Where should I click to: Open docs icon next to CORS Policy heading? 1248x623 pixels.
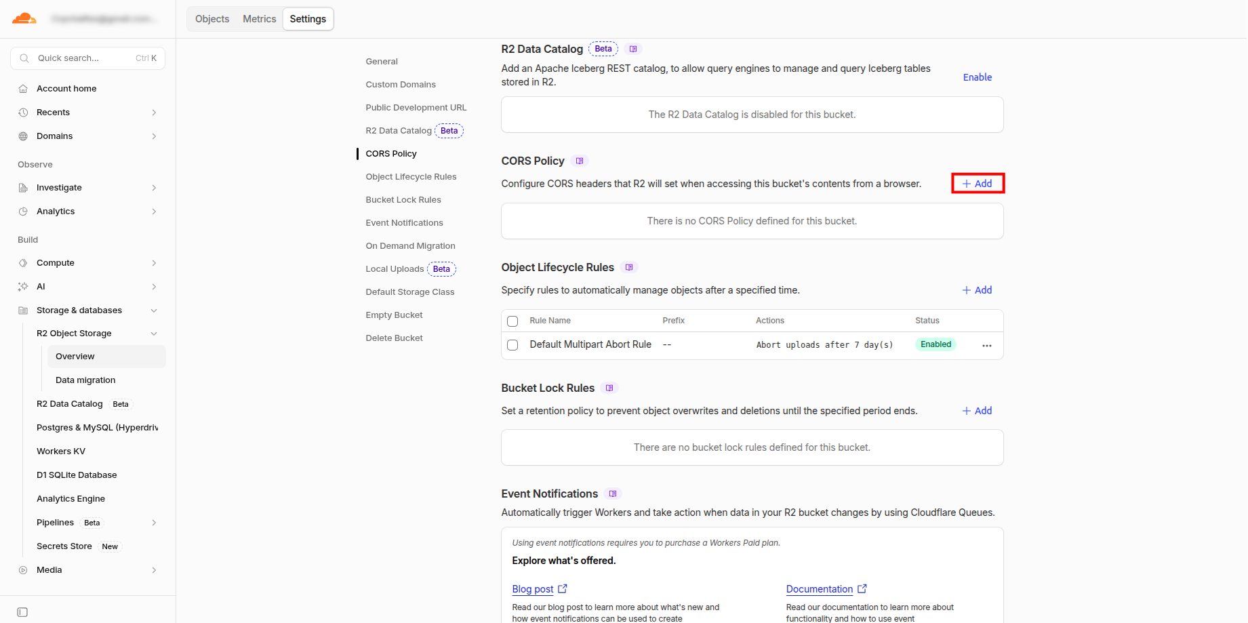[x=580, y=161]
